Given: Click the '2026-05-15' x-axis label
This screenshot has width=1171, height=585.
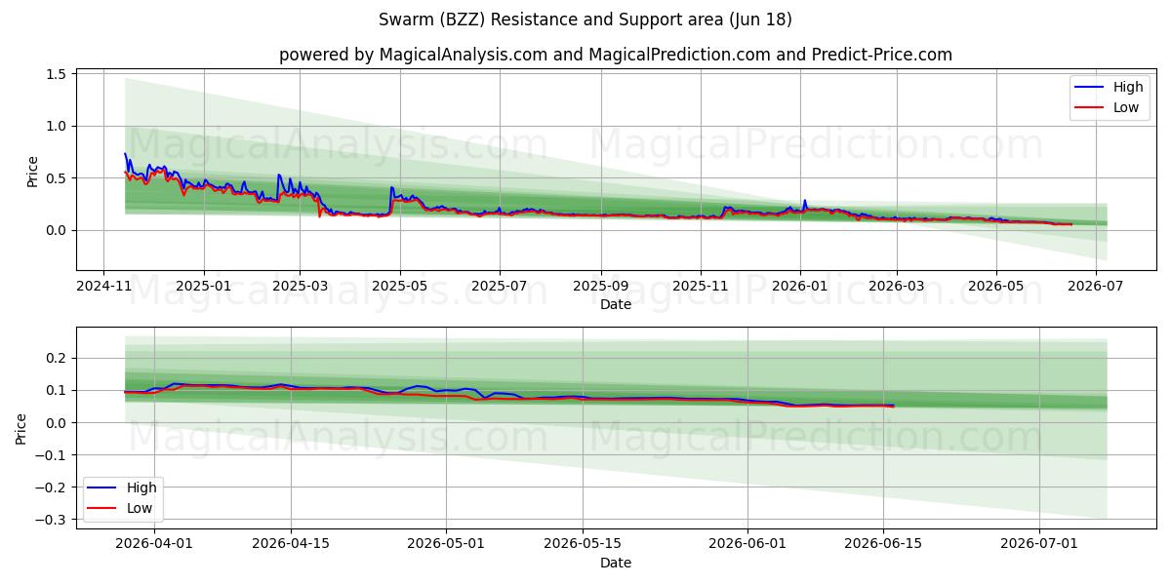Looking at the screenshot, I should (x=583, y=545).
